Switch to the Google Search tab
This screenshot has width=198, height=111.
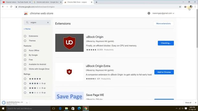coord(47,2)
